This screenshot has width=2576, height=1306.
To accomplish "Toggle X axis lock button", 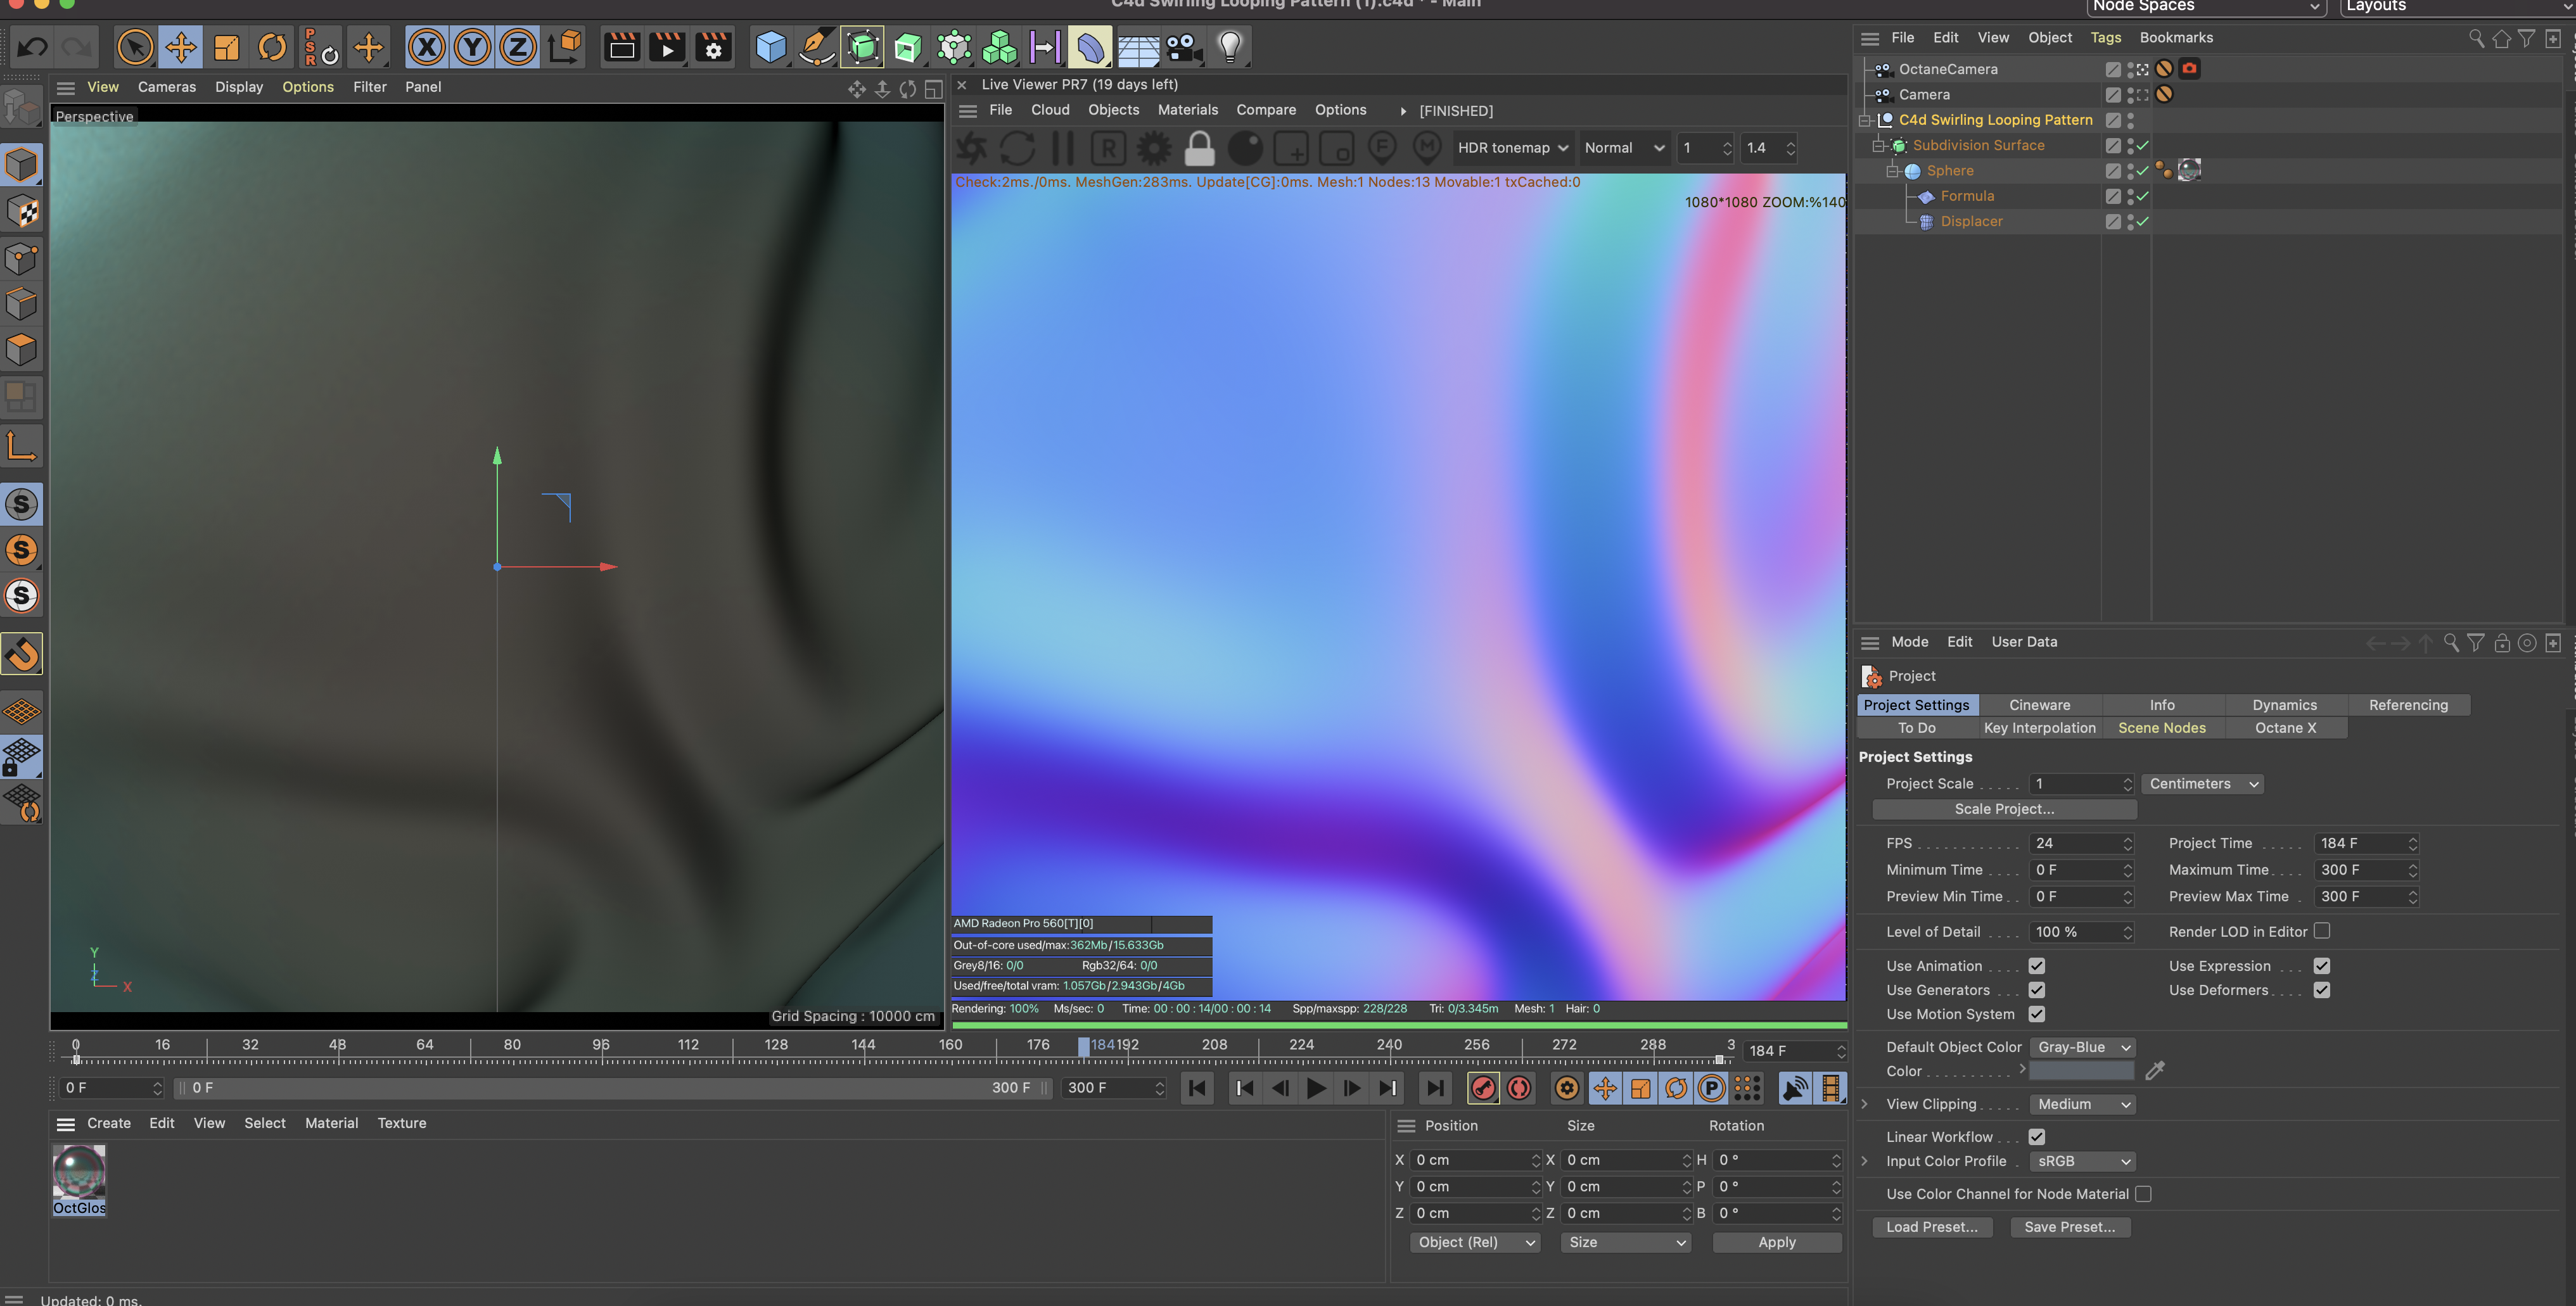I will pyautogui.click(x=427, y=47).
